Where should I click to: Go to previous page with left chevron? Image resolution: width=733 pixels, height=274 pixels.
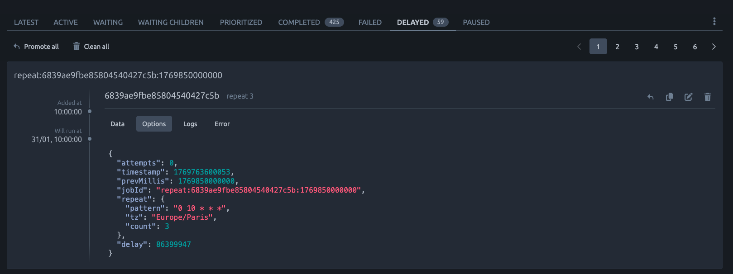[579, 47]
